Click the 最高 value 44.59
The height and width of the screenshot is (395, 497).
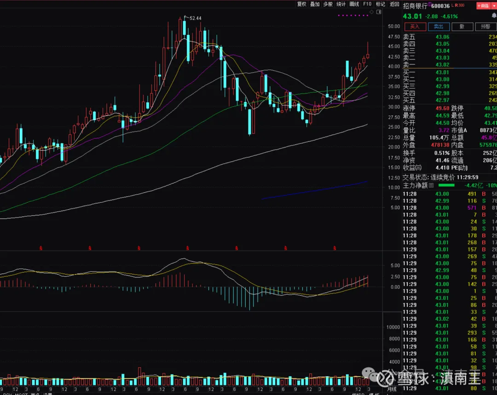[x=442, y=115]
